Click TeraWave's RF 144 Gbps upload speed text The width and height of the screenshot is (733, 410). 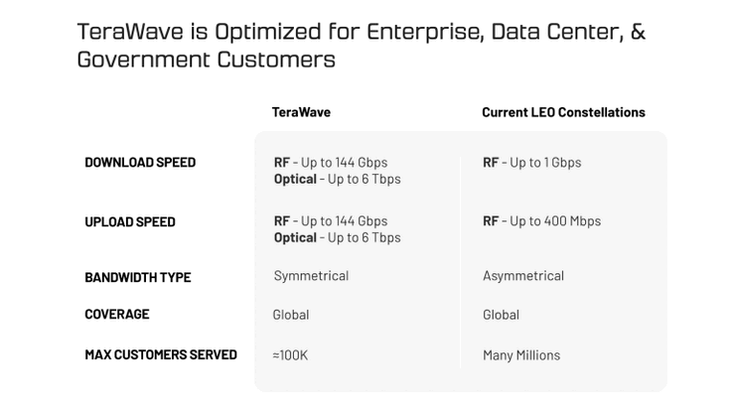coord(331,220)
